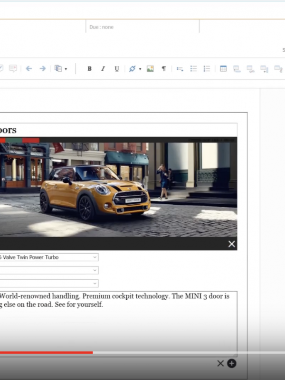
Task: Click the paste clipboard icon
Action: pyautogui.click(x=58, y=68)
